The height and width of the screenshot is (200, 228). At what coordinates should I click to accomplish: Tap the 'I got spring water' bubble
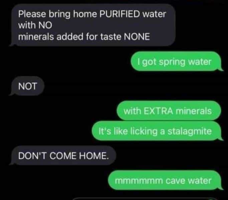(x=176, y=61)
